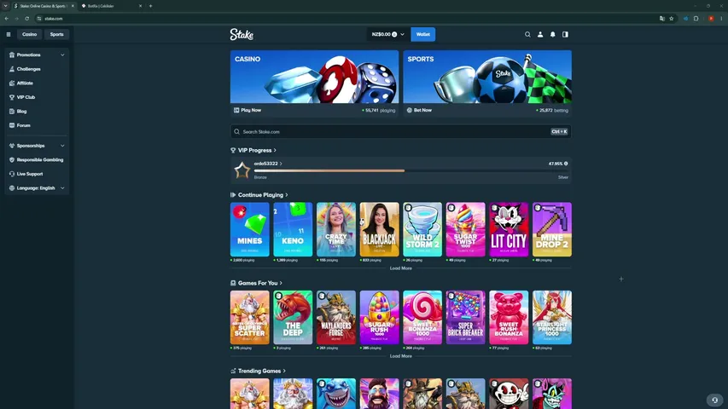Click Bet Now under Sports banner
The height and width of the screenshot is (409, 728).
(419, 111)
